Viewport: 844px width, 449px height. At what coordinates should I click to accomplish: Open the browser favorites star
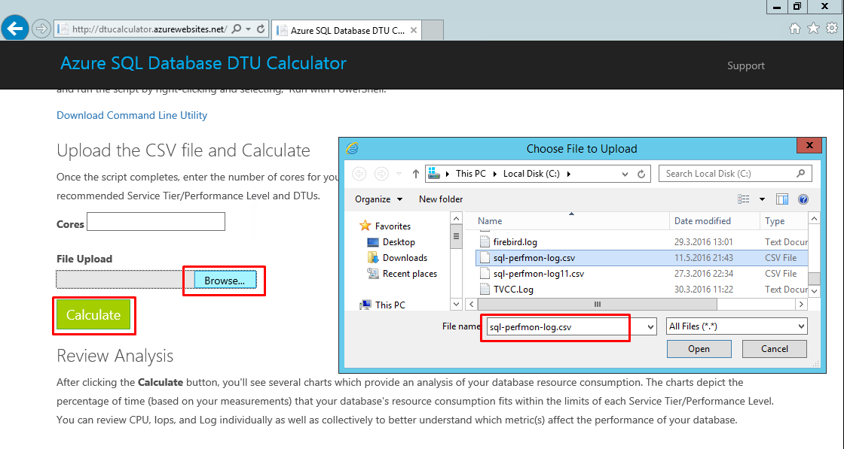click(813, 29)
